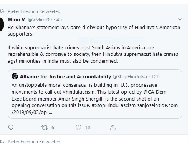Open the 4h timestamp link
Image resolution: width=192 pixels, height=146 pixels.
click(59, 20)
